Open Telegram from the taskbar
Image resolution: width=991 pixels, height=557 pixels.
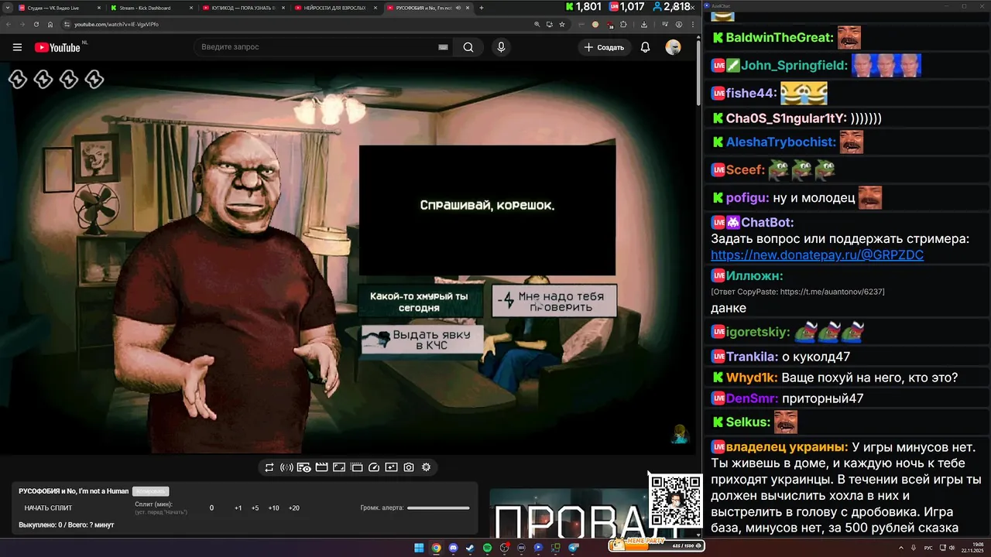[573, 548]
